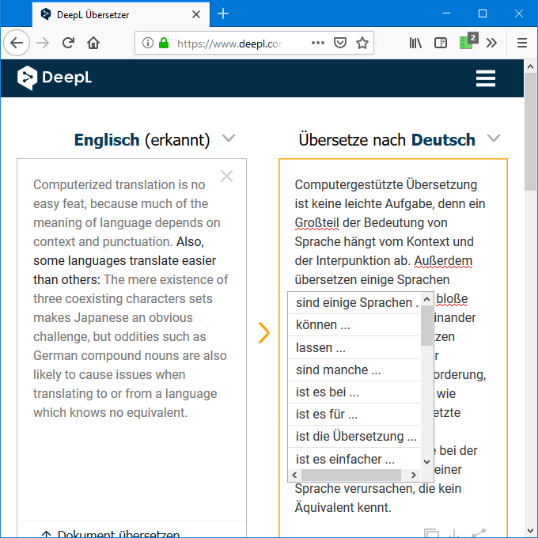538x538 pixels.
Task: Show more toolbar items chevron
Action: tap(491, 43)
